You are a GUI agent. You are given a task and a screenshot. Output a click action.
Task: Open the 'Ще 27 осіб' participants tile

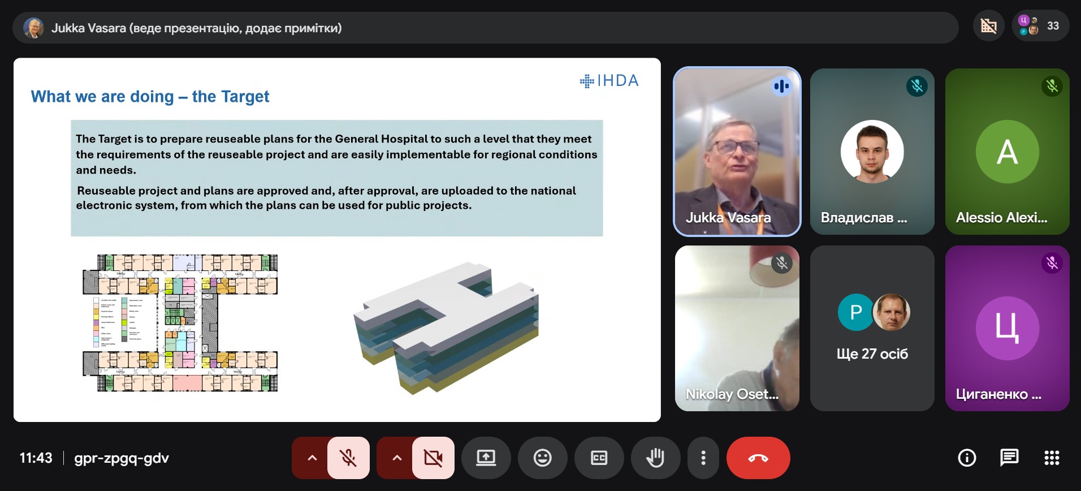(872, 328)
